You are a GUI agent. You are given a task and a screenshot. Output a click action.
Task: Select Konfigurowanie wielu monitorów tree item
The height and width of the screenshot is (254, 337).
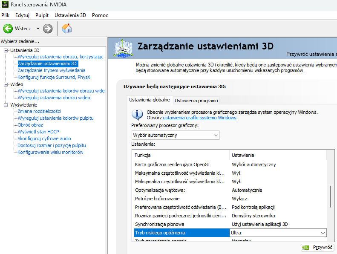[50, 152]
